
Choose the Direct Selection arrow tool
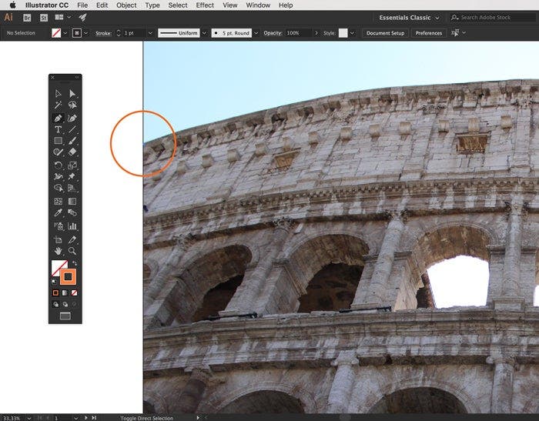tap(72, 94)
